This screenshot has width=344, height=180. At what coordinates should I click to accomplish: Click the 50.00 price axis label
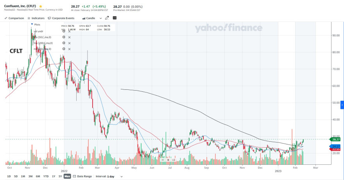tap(336, 103)
